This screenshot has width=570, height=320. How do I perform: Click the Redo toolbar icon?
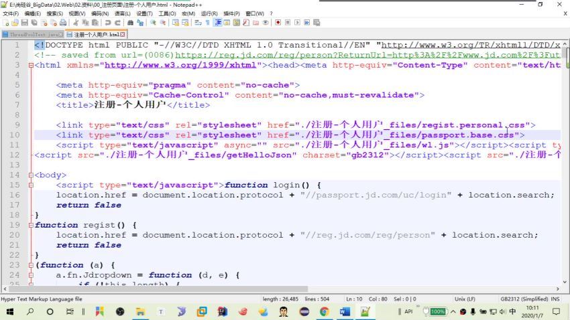pos(117,23)
